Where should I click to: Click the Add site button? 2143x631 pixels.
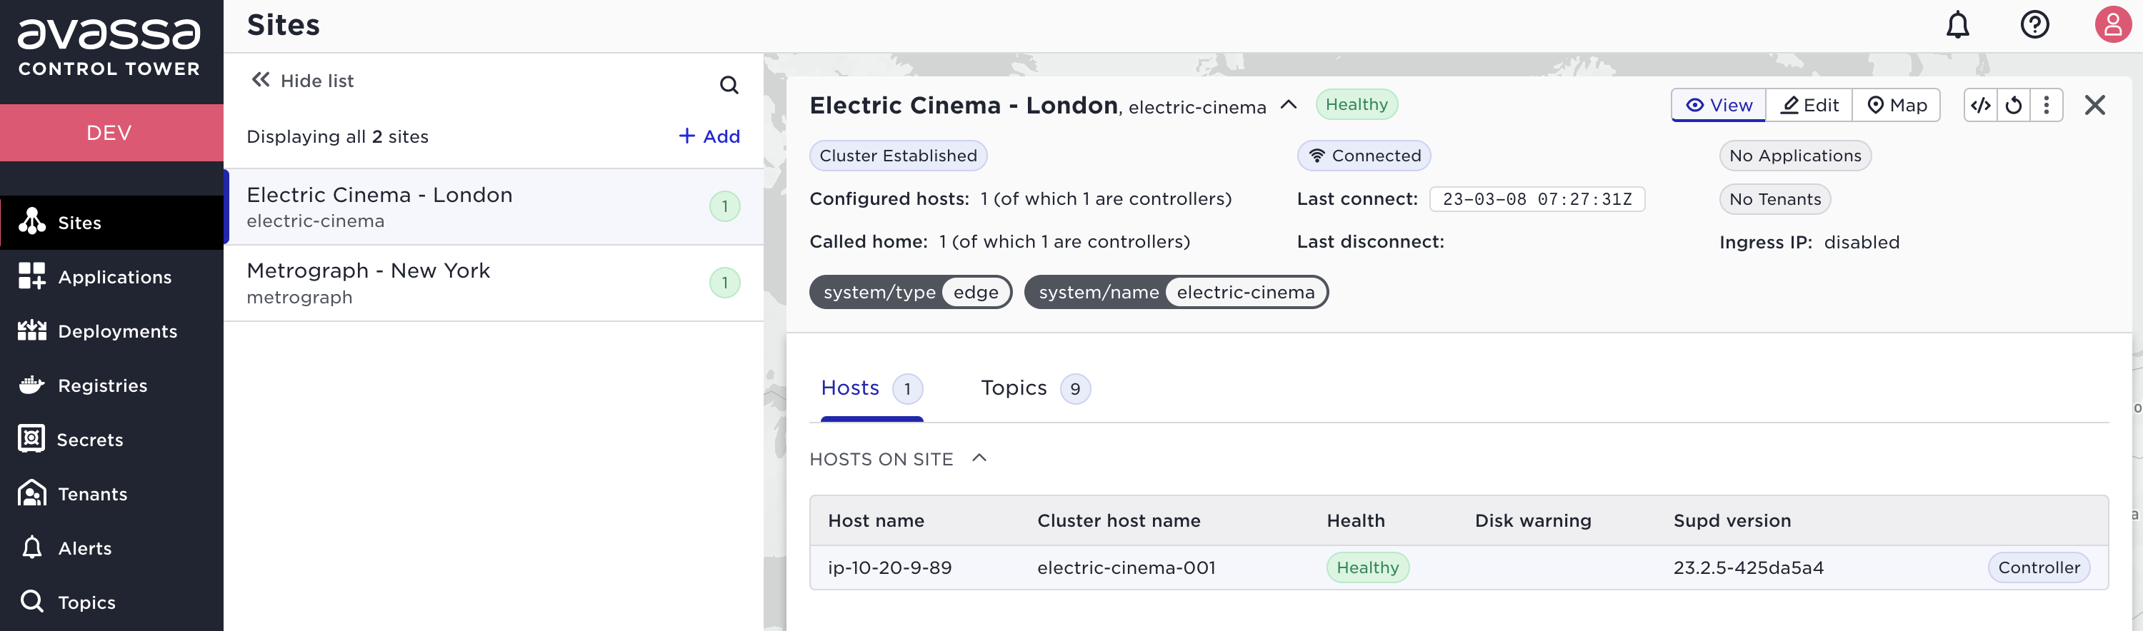tap(709, 136)
